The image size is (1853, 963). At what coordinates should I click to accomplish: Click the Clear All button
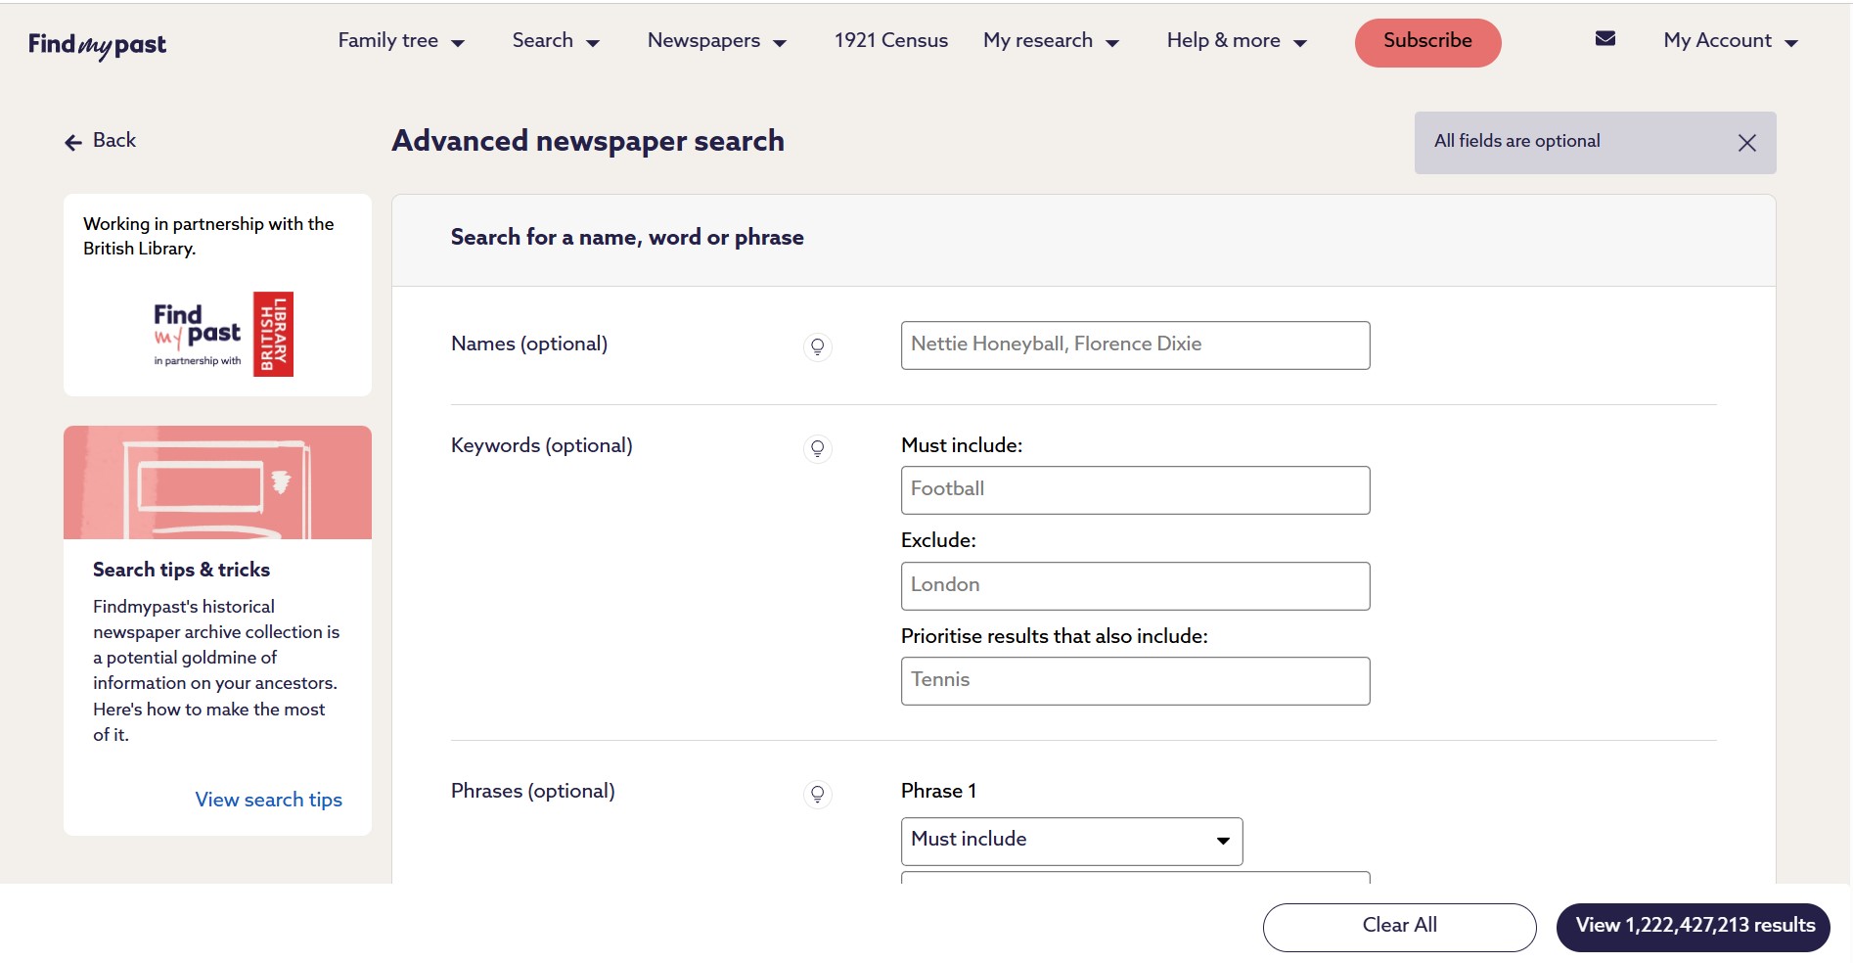[x=1399, y=926]
